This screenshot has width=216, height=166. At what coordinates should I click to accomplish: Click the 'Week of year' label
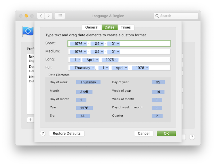[x=122, y=91]
